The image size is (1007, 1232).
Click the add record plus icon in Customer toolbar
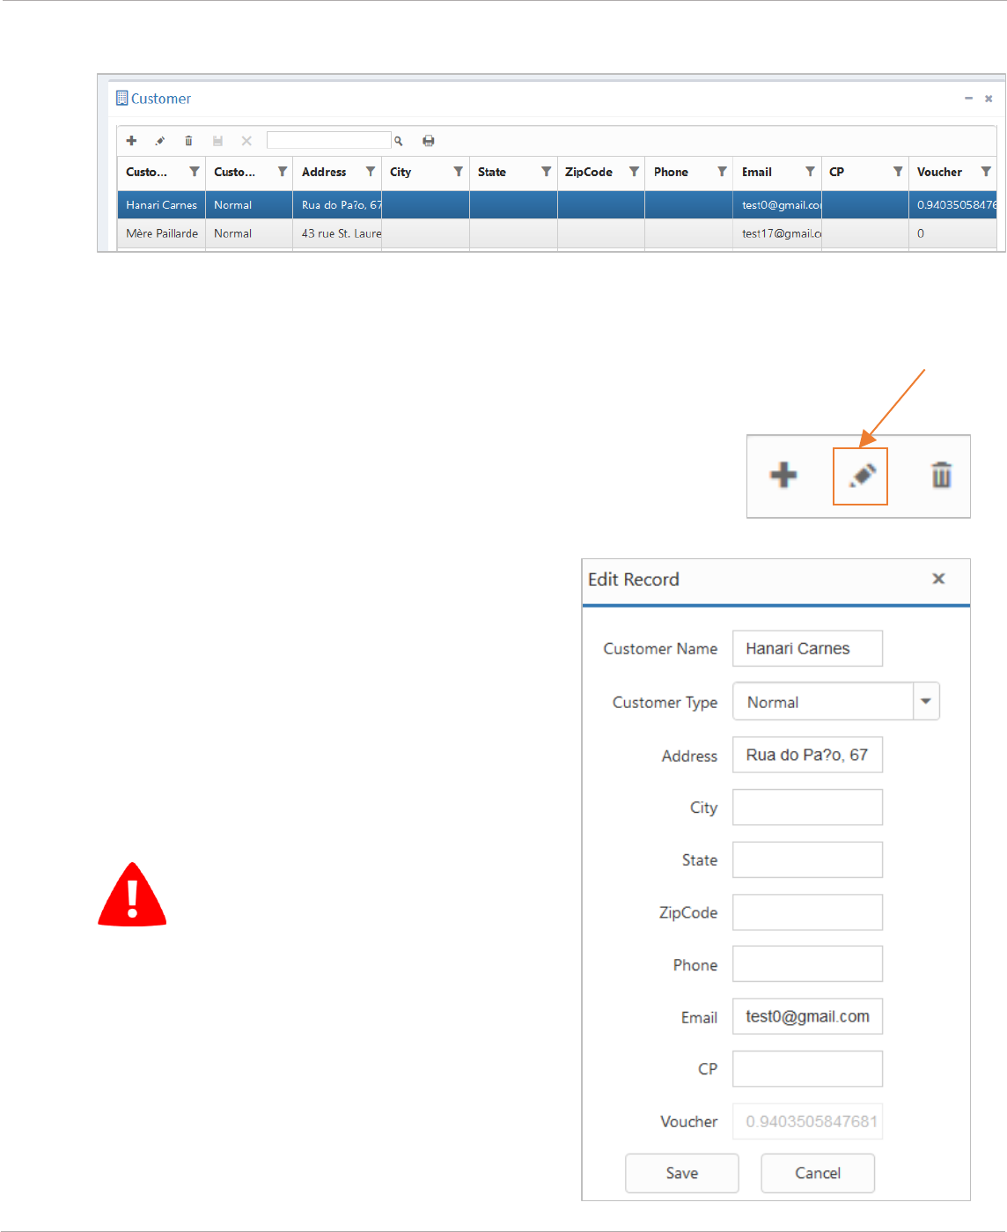tap(131, 141)
